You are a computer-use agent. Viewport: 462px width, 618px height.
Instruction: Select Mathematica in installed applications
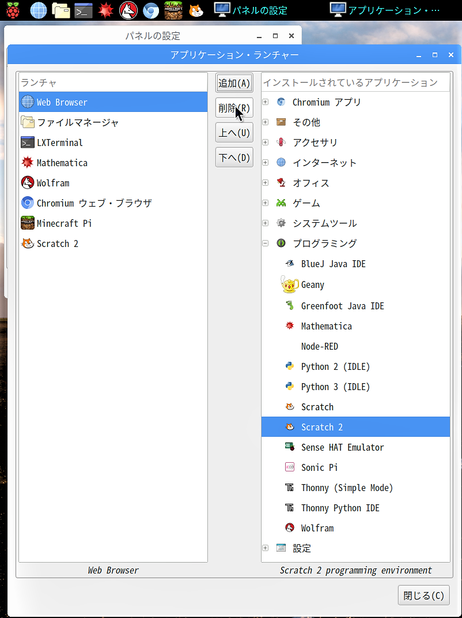coord(326,326)
